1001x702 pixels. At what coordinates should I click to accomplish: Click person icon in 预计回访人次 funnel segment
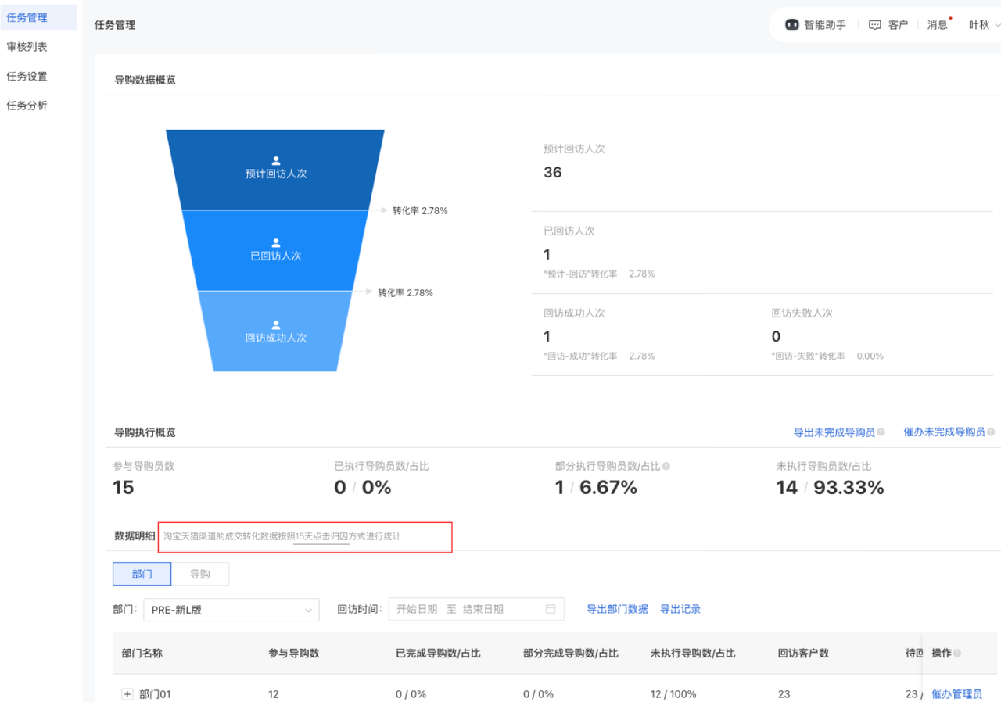point(275,160)
